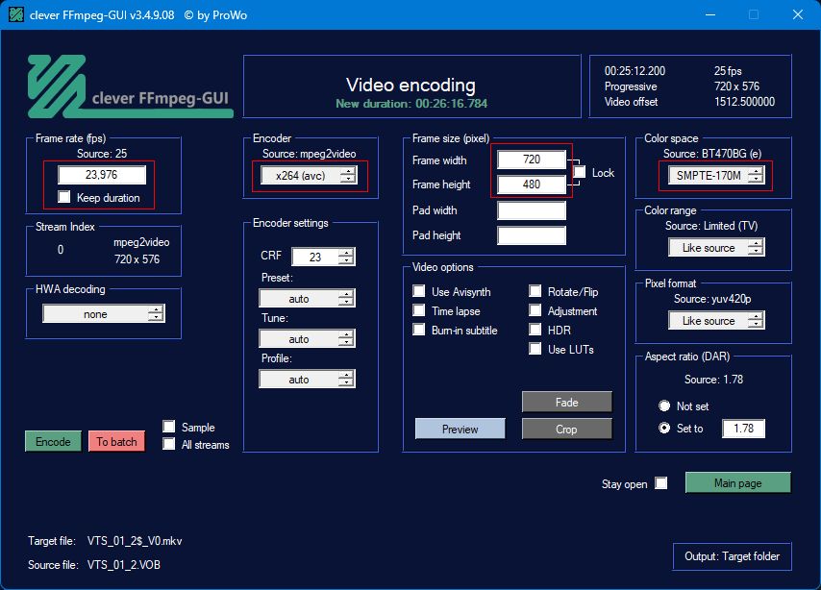Click the frame rate 23,976 field
The height and width of the screenshot is (590, 821).
pos(102,175)
